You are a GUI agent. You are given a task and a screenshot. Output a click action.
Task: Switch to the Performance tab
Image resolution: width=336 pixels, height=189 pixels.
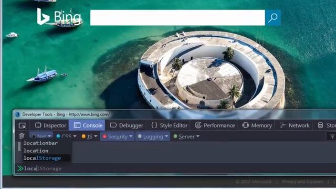[x=215, y=125]
